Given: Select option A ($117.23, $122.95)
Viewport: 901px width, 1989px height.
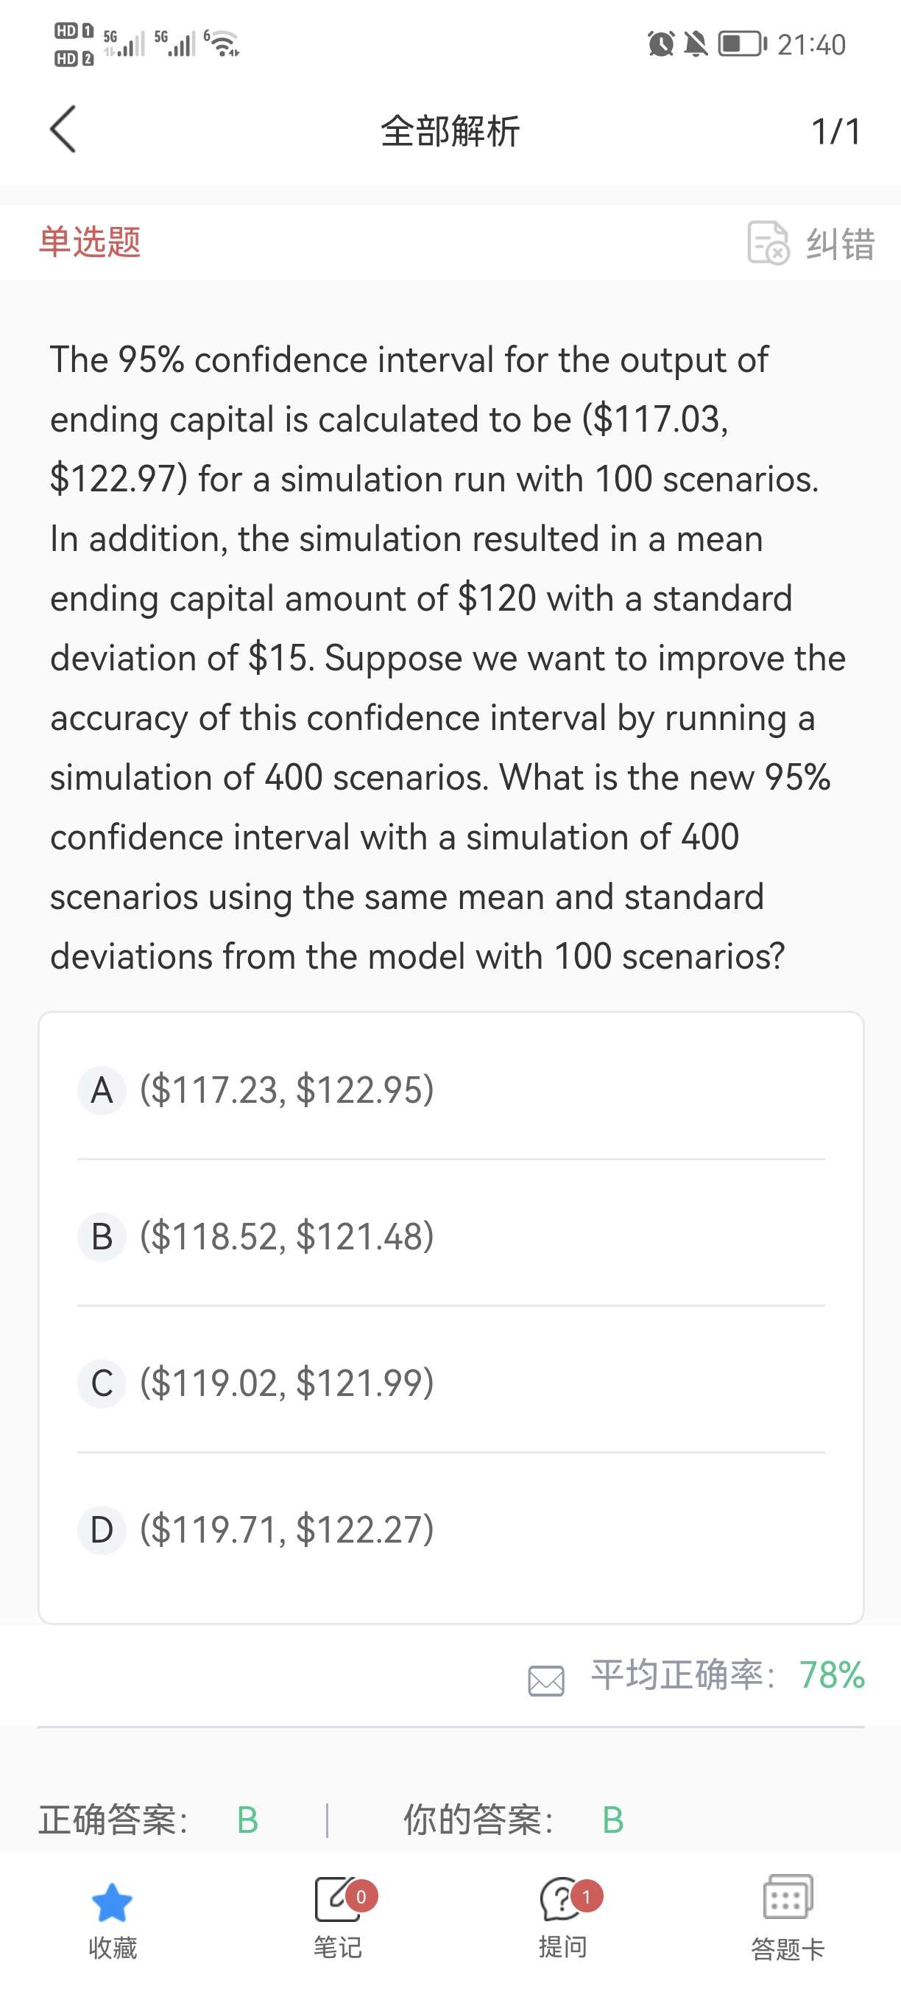Looking at the screenshot, I should pos(287,1090).
